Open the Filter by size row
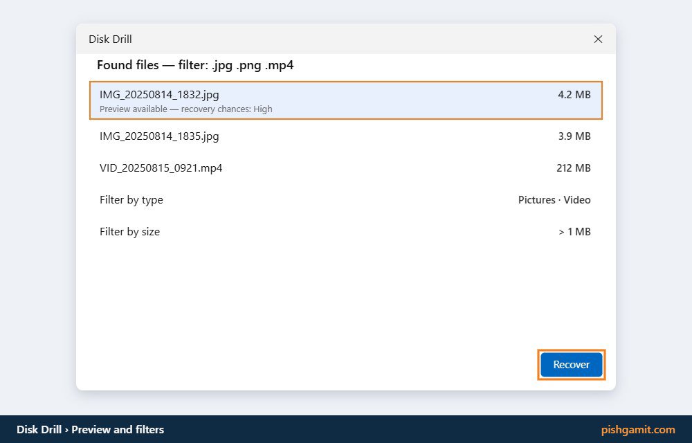This screenshot has width=692, height=443. click(x=346, y=232)
